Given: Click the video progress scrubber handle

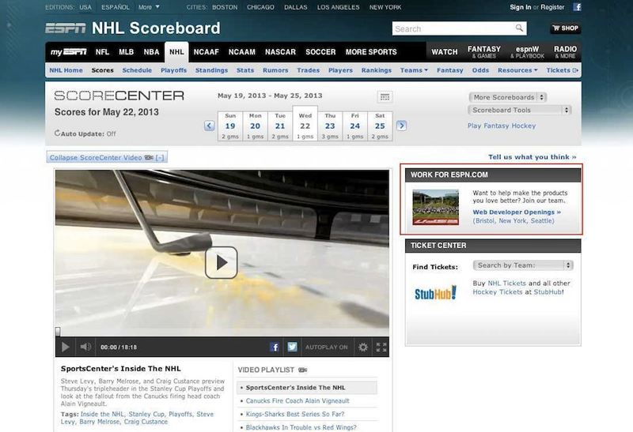Looking at the screenshot, I should pos(58,332).
